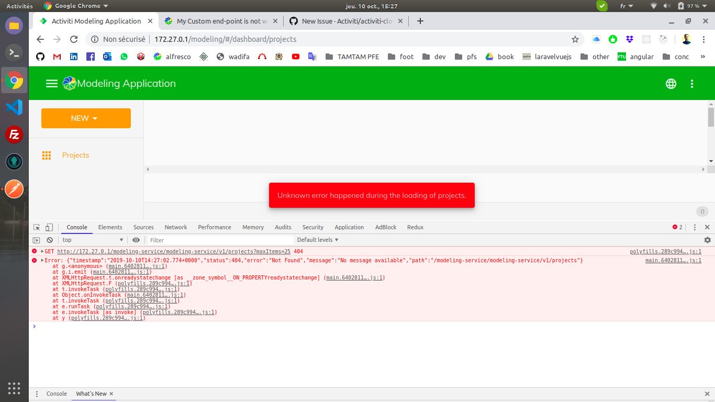Open the green header three-dot menu
The image size is (715, 402).
pos(692,84)
